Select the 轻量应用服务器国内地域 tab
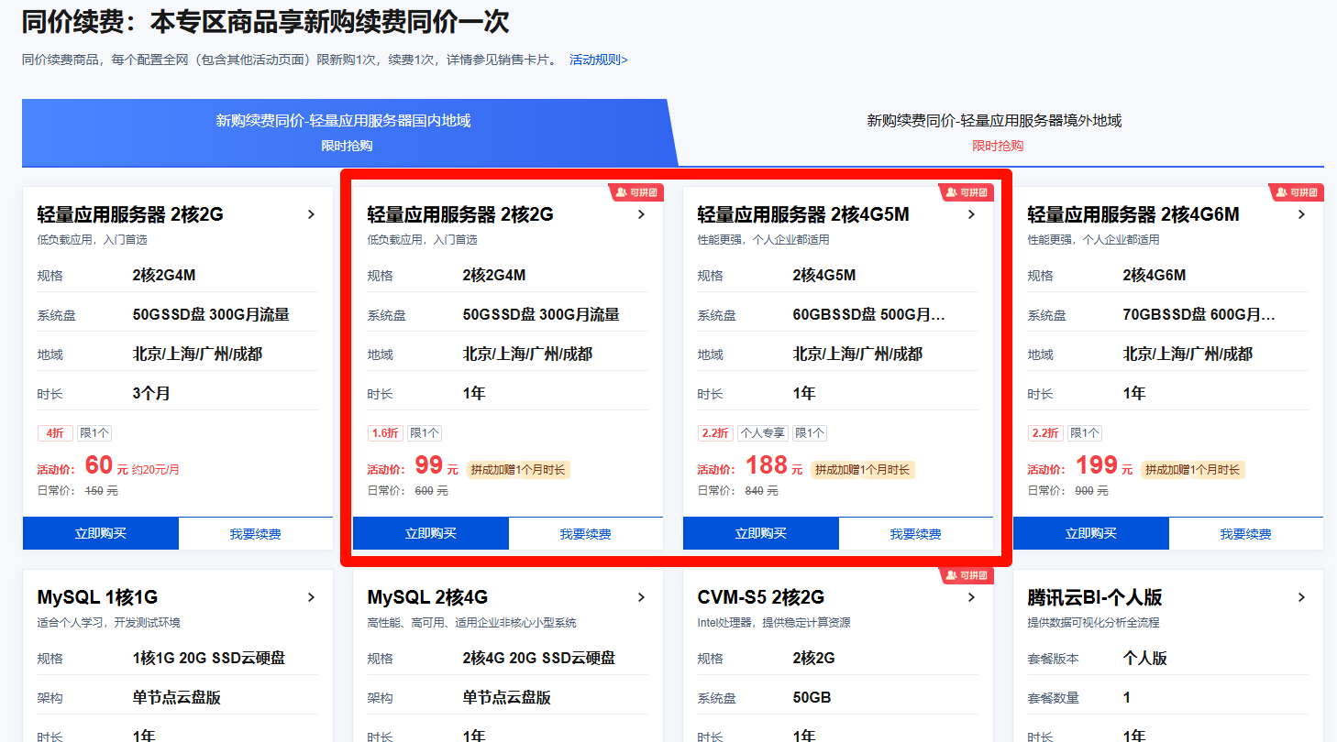1337x742 pixels. [344, 131]
